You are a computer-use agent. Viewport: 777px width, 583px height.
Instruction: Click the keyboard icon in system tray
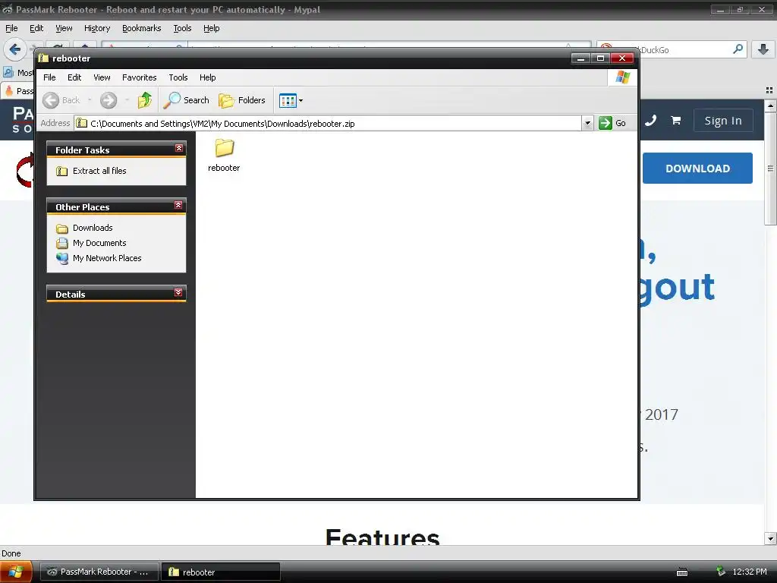pos(682,572)
